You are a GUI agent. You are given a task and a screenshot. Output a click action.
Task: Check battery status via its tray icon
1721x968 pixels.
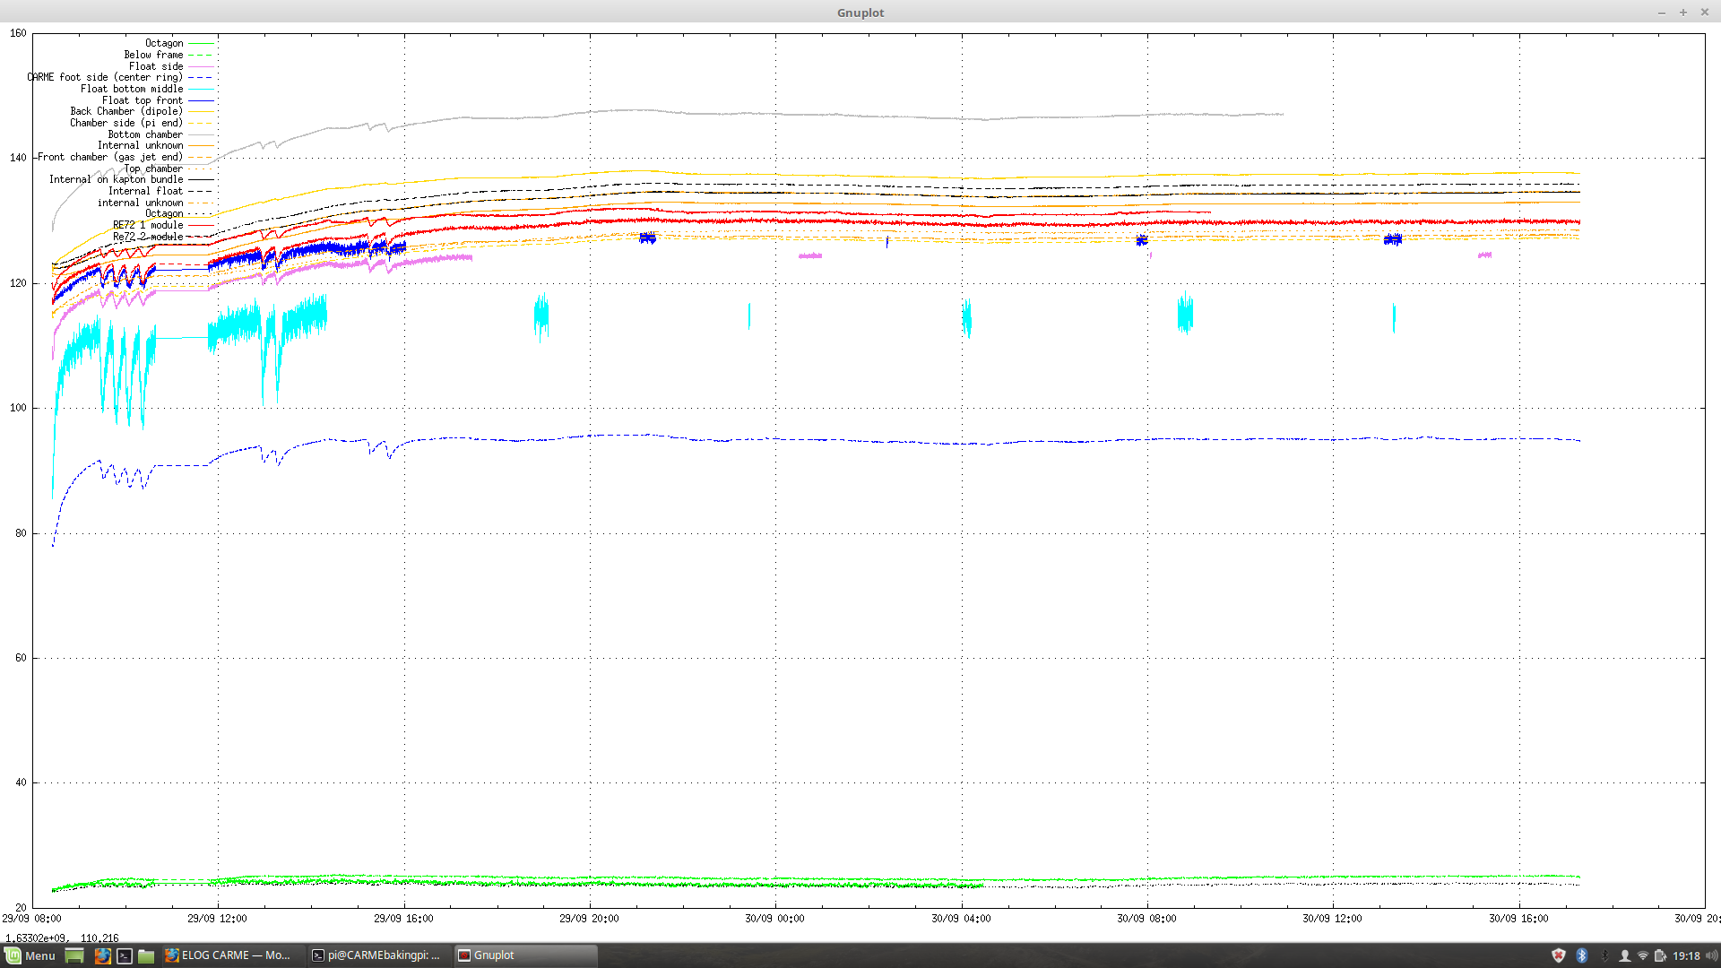tap(1660, 955)
